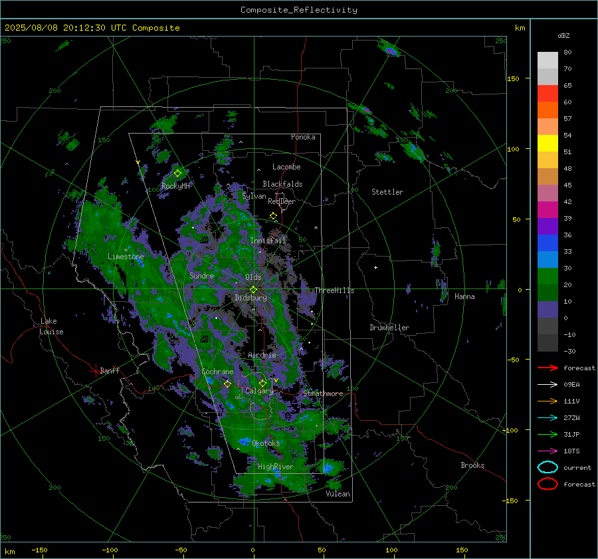Viewport: 598px width, 559px height.
Task: Click the dBZ legend heading
Action: click(563, 35)
